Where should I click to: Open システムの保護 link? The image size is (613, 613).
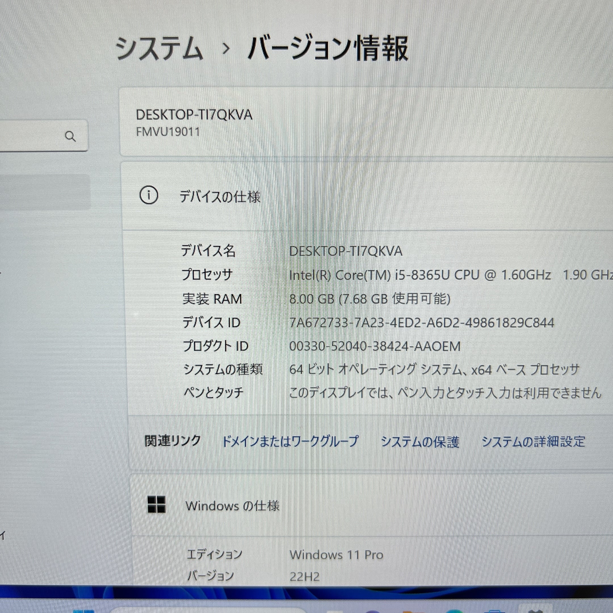420,442
